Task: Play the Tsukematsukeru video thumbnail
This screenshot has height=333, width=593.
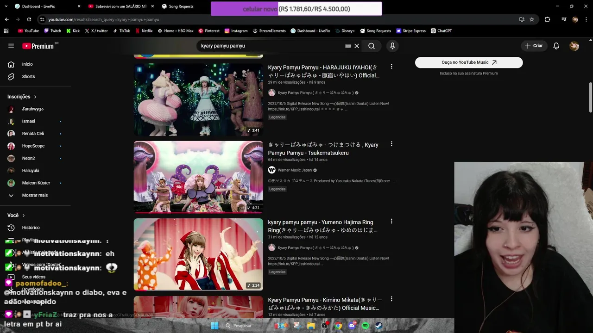Action: (x=198, y=177)
